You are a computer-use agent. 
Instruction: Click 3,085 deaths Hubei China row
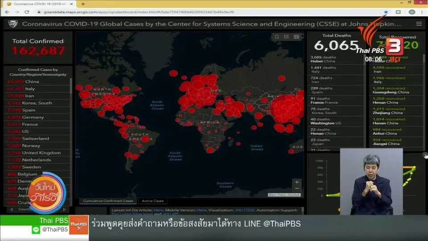[335, 59]
